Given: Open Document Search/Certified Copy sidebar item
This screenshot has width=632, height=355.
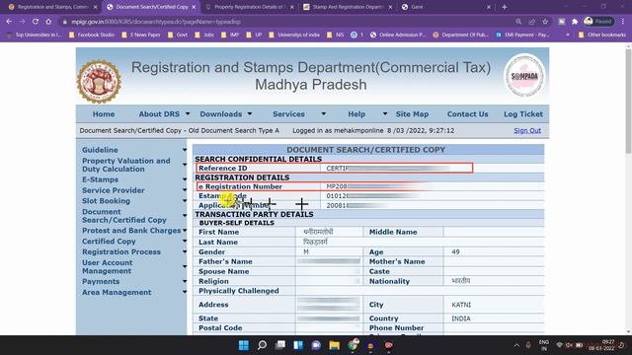Looking at the screenshot, I should point(124,216).
